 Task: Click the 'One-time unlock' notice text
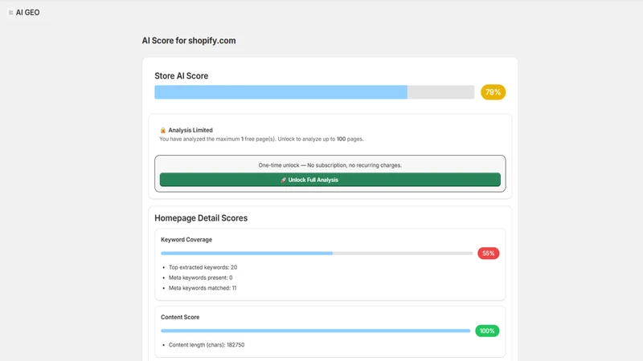(x=330, y=165)
